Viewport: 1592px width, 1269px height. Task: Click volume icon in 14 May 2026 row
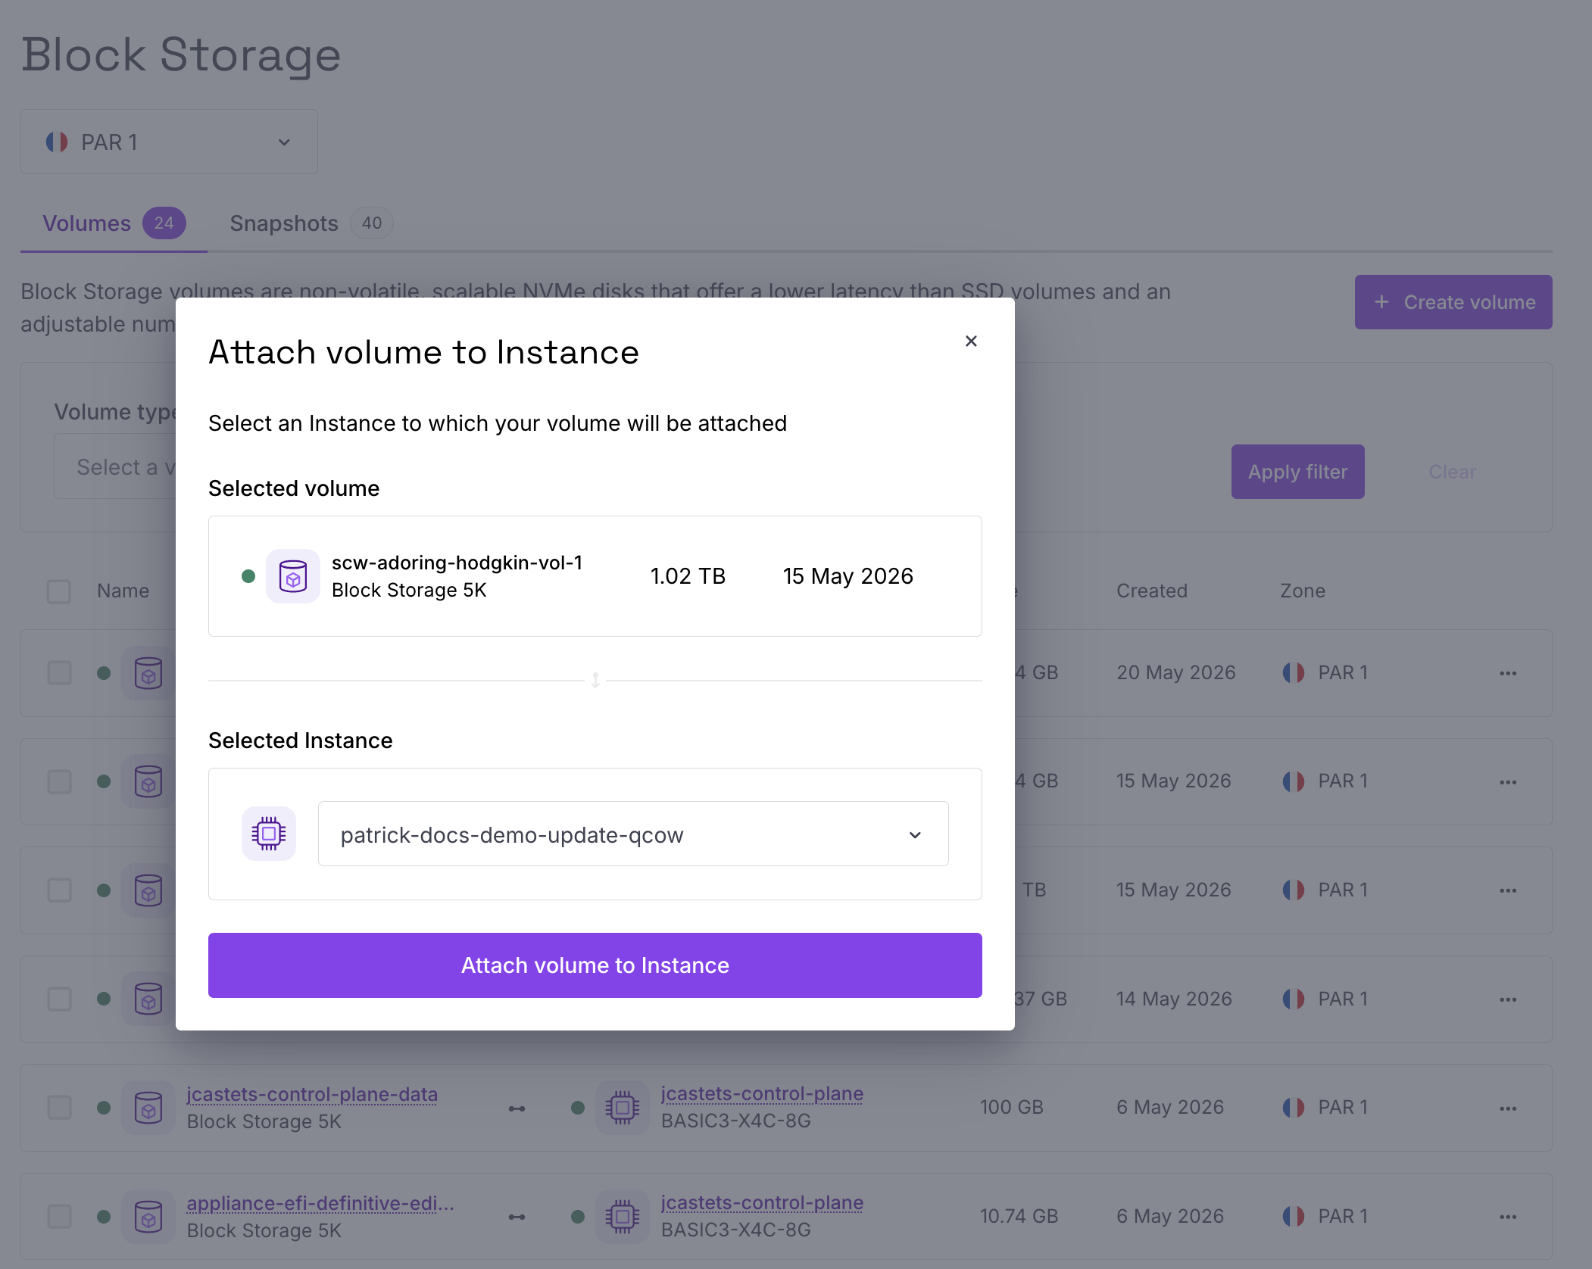coord(148,999)
